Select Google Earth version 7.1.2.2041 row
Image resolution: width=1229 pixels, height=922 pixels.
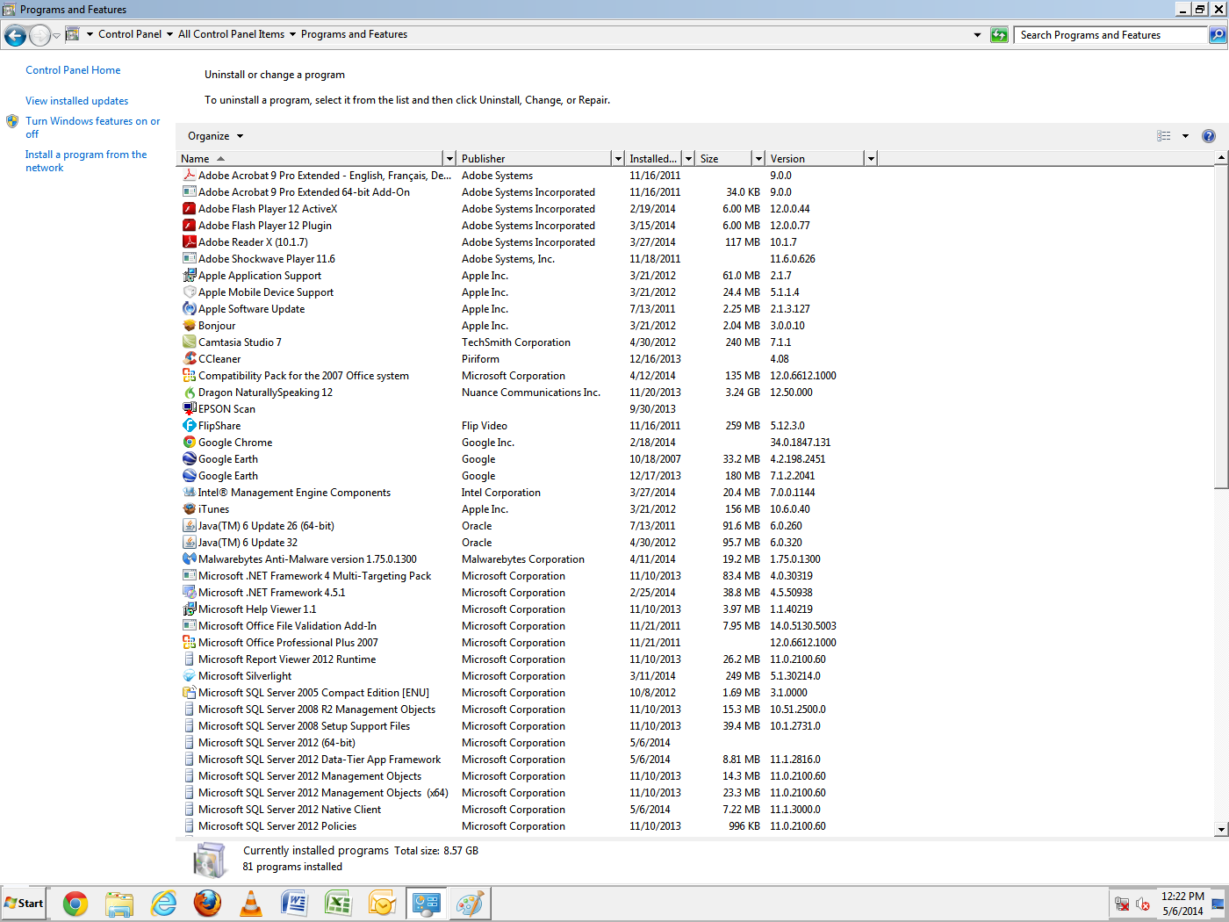527,476
